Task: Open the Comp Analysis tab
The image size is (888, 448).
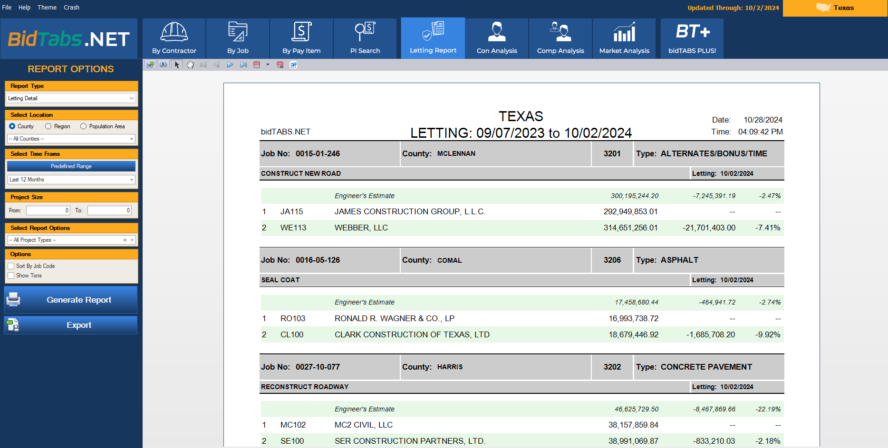Action: pyautogui.click(x=560, y=38)
